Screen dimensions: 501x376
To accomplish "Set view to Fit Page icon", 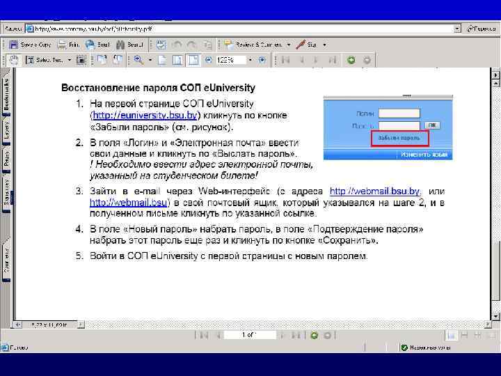I will click(177, 60).
